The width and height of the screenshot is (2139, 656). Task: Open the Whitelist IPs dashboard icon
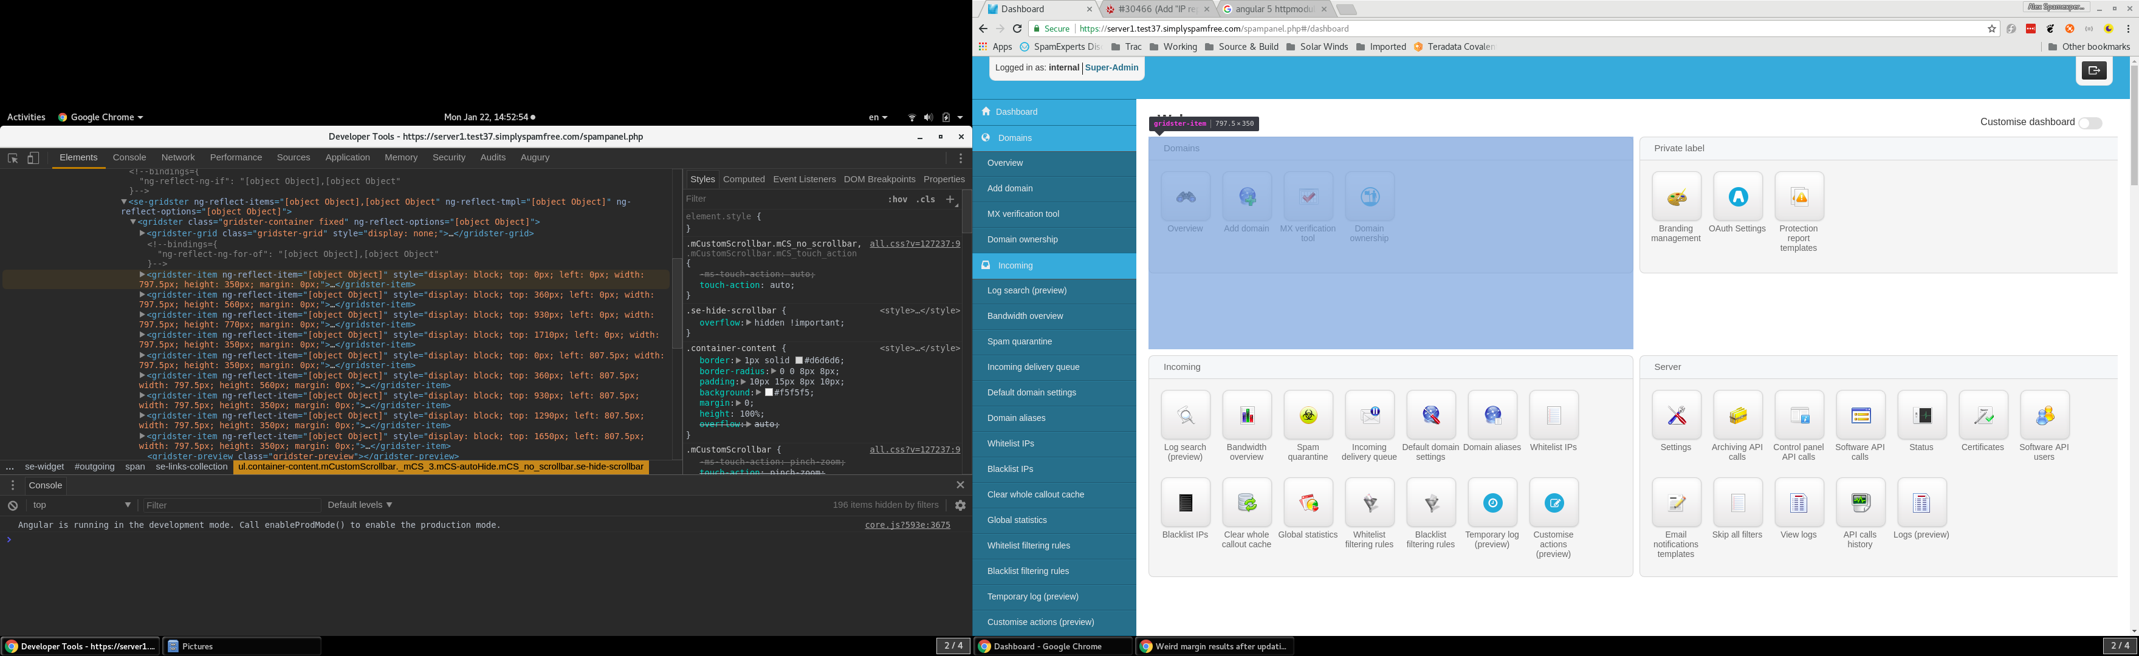[1554, 415]
